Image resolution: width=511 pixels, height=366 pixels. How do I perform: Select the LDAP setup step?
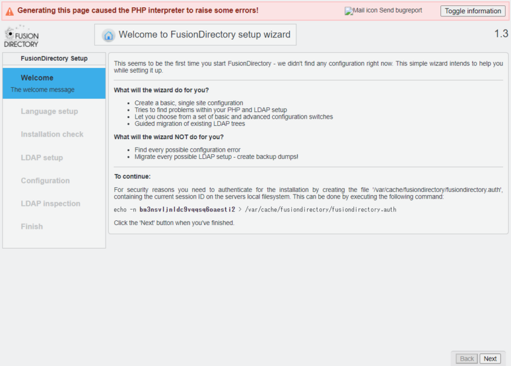coord(42,158)
